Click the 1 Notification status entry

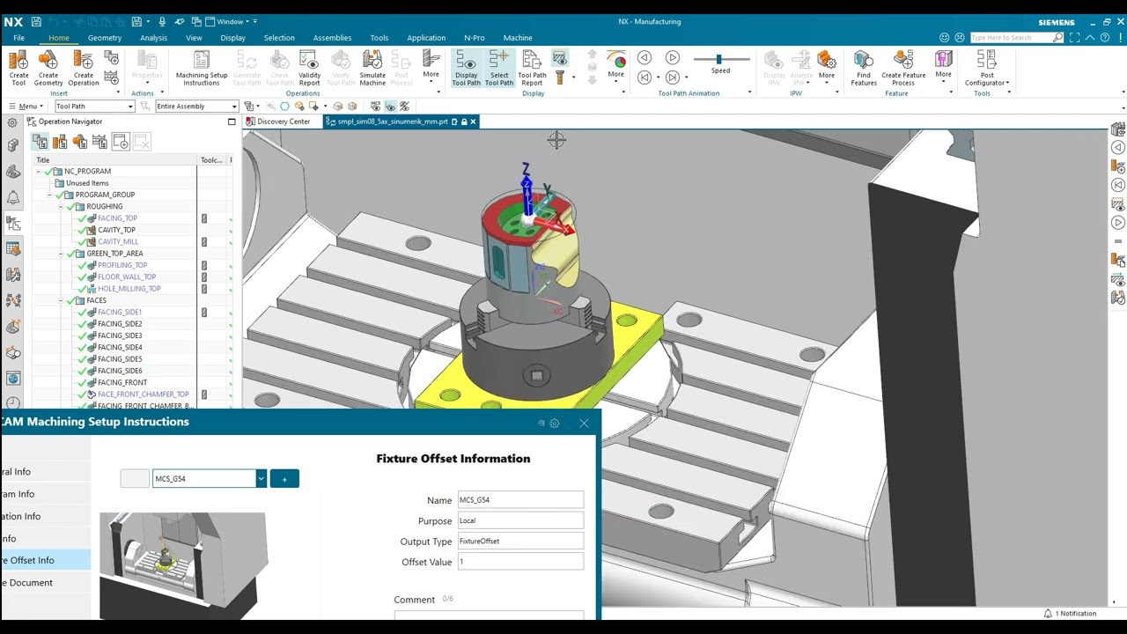pyautogui.click(x=1071, y=613)
